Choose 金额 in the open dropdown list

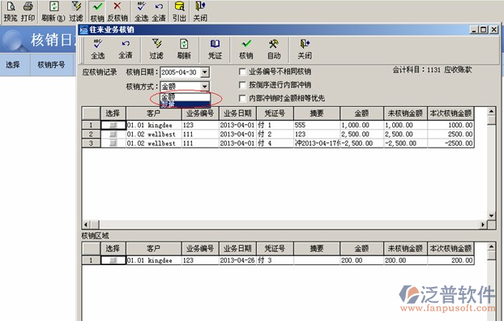tap(185, 96)
